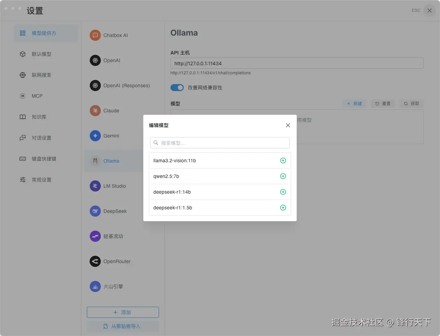Screen dimensions: 440x336
Task: Toggle the 改善网络兼容性 switch
Action: coord(177,88)
